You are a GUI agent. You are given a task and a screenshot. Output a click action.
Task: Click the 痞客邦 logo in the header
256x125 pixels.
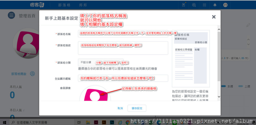coord(37,5)
